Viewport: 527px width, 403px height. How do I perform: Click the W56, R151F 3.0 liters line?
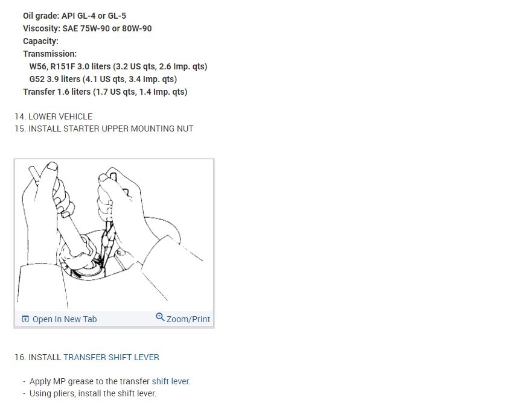coord(118,66)
